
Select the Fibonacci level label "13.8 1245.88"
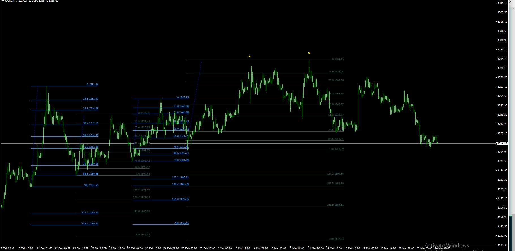(181, 106)
